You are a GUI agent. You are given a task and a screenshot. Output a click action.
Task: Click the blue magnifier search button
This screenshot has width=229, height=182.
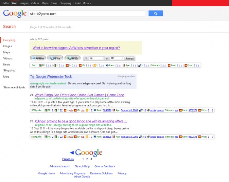click(x=156, y=13)
